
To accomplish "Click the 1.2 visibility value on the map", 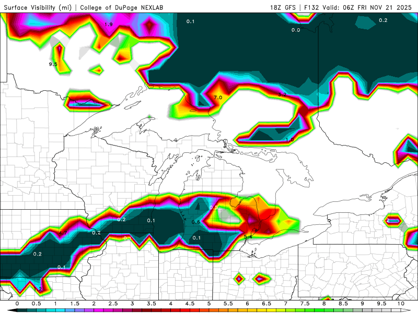I will 38,289.
